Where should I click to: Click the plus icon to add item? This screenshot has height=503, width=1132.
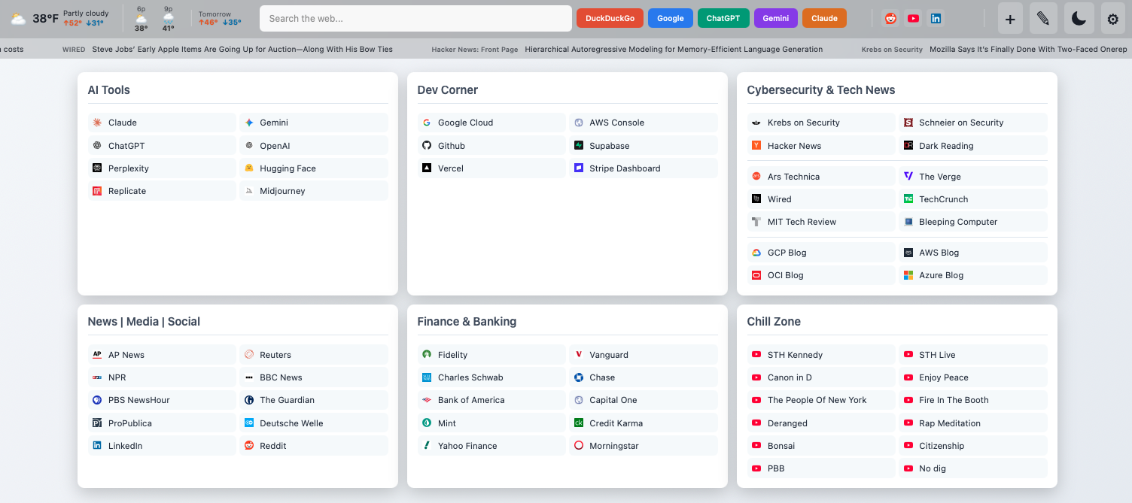[x=1010, y=19]
